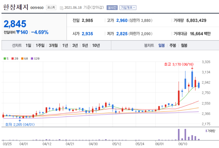Click the 04/12 date axis label
219x148 pixels.
point(47,144)
